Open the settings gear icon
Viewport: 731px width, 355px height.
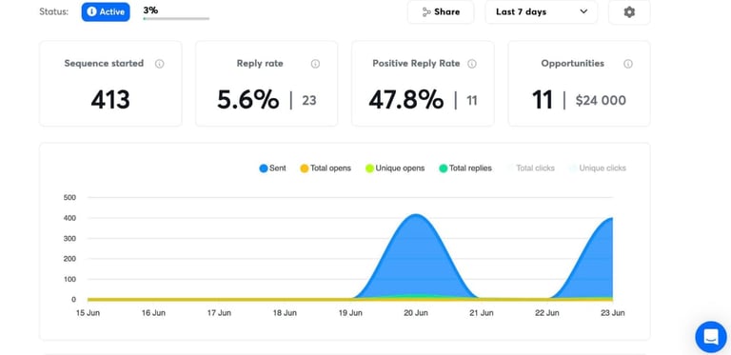point(629,12)
